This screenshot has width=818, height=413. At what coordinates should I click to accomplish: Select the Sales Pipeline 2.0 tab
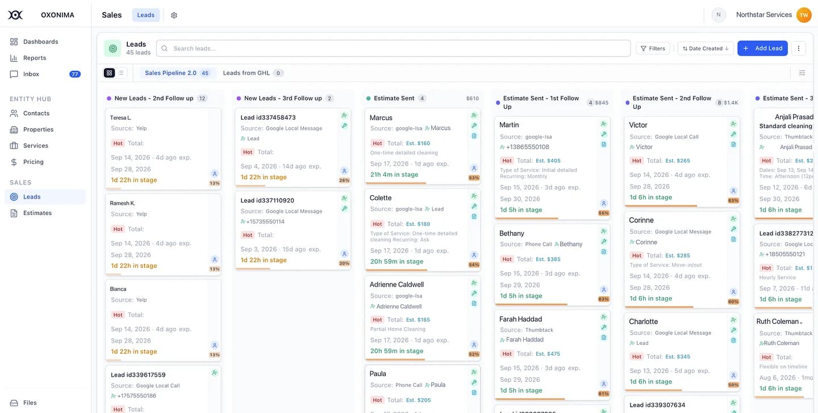click(177, 73)
